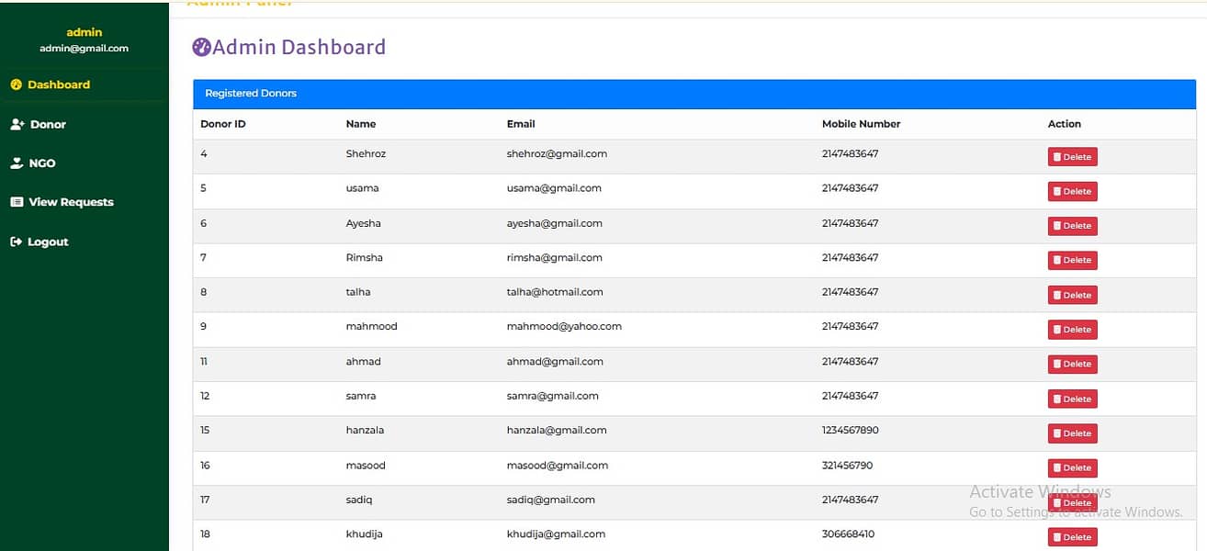Click the Donor add-user icon
Screen dimensions: 1207x551
click(17, 124)
